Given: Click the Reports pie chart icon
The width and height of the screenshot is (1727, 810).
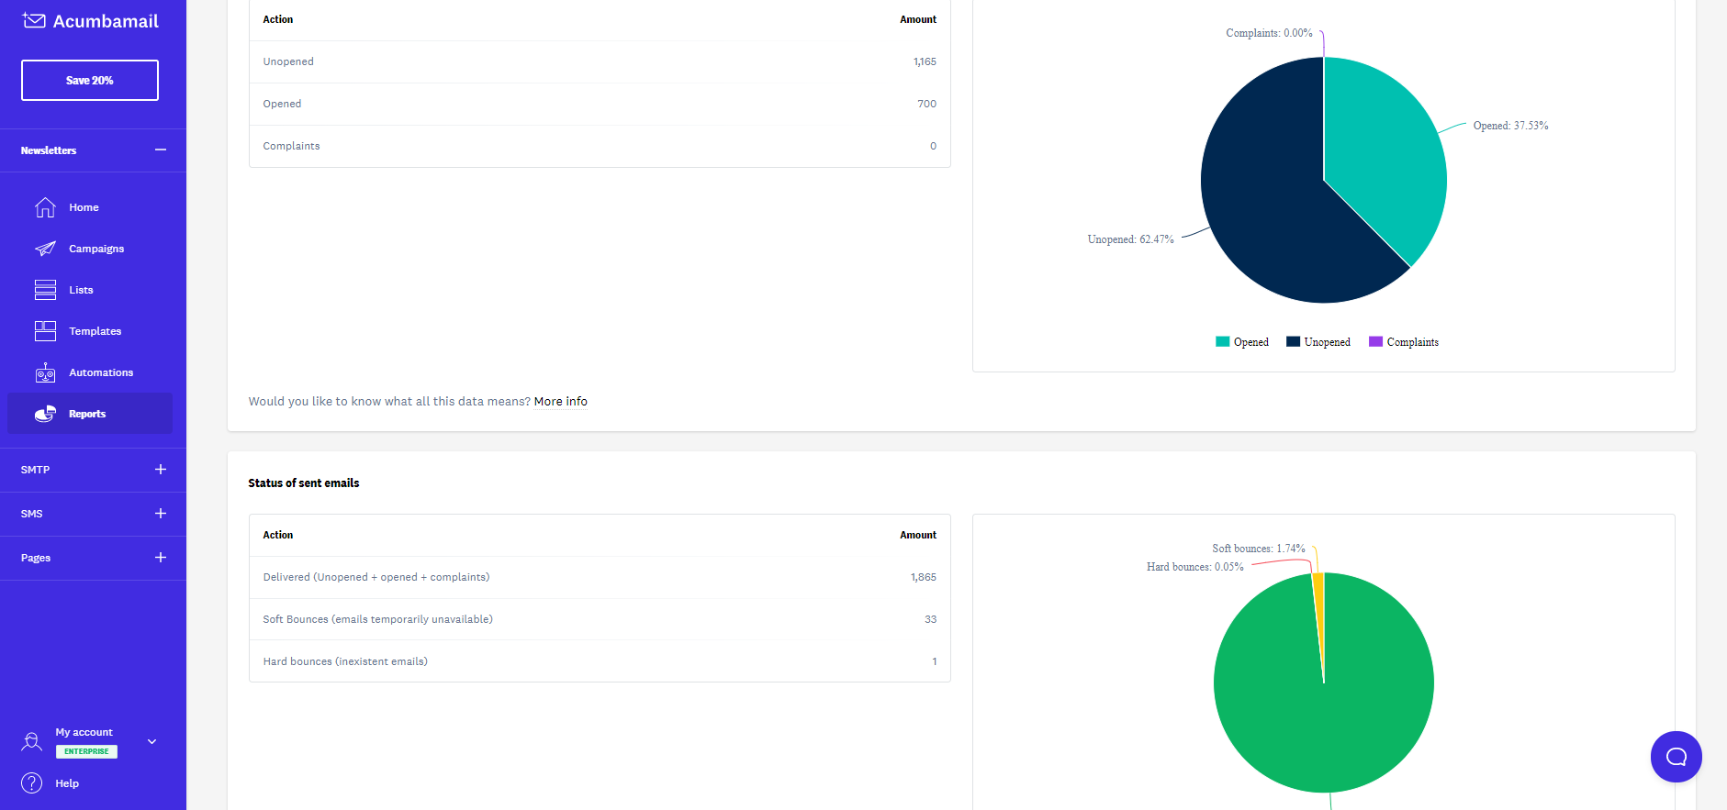Looking at the screenshot, I should click(45, 414).
